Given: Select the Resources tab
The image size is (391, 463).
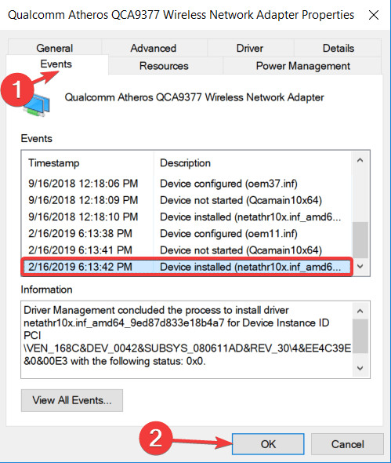Looking at the screenshot, I should coord(164,66).
